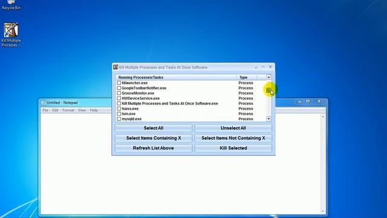Viewport: 387px width, 218px height.
Task: Click the Kill Multiple Processes title bar icon
Action: pyautogui.click(x=115, y=67)
